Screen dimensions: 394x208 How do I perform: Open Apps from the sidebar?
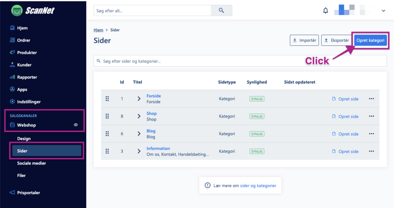[x=22, y=90]
